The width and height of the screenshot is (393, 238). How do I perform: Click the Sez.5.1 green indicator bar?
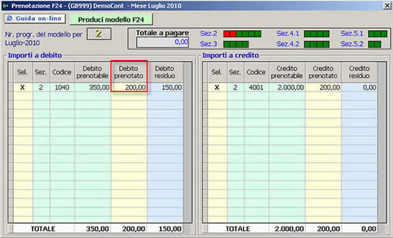(378, 34)
